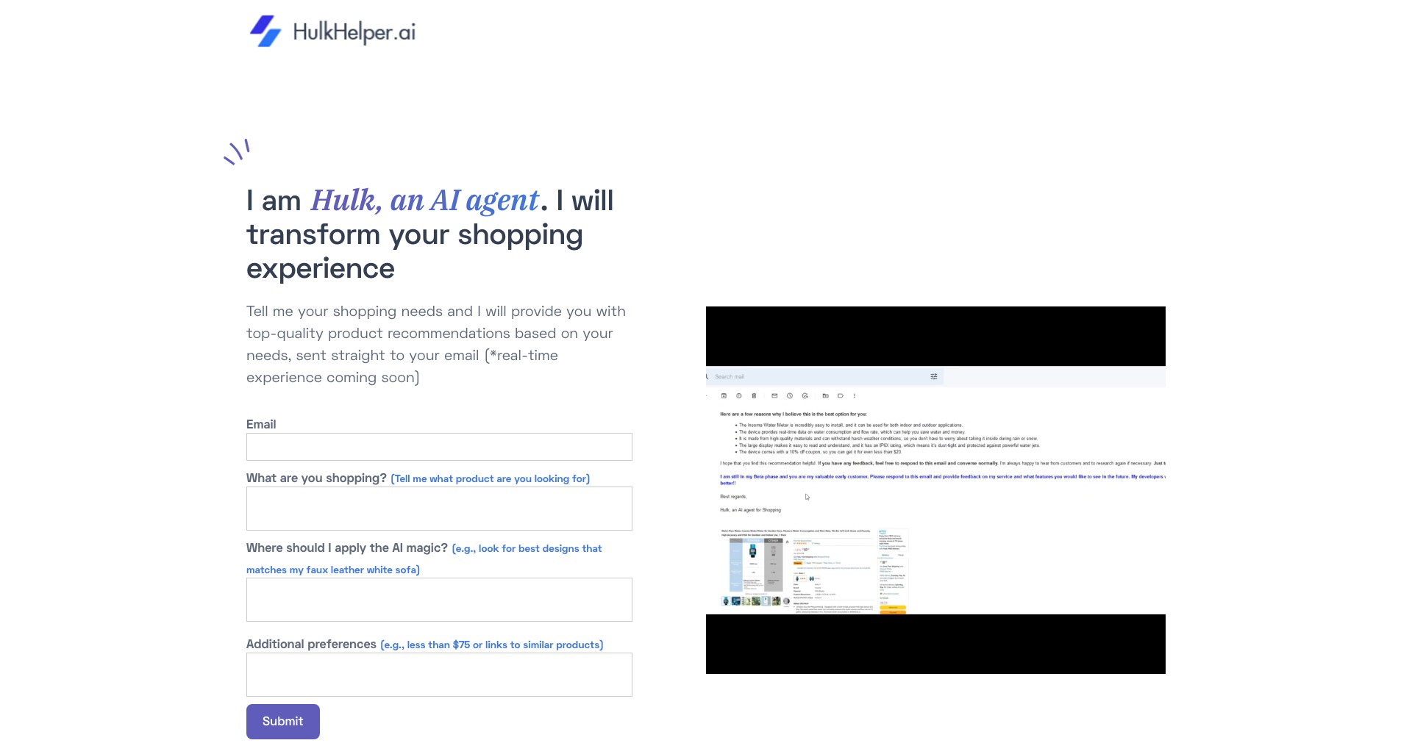Image resolution: width=1412 pixels, height=743 pixels.
Task: Click the Amazon product screenshot in the video
Action: [x=815, y=570]
